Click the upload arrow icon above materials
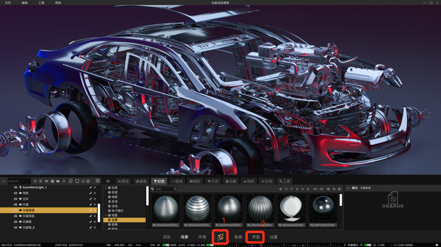Screen dimensions: 441x247 coord(308,189)
